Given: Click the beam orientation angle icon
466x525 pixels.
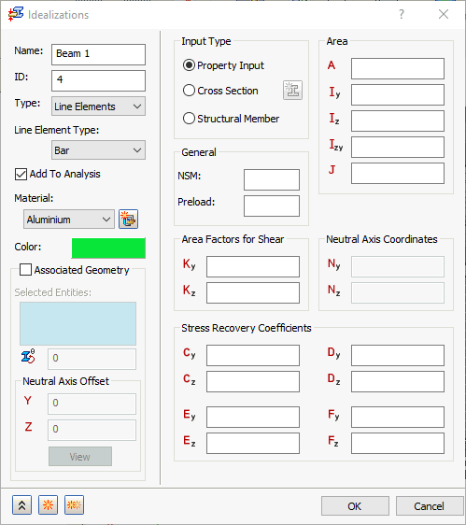Looking at the screenshot, I should click(x=28, y=356).
